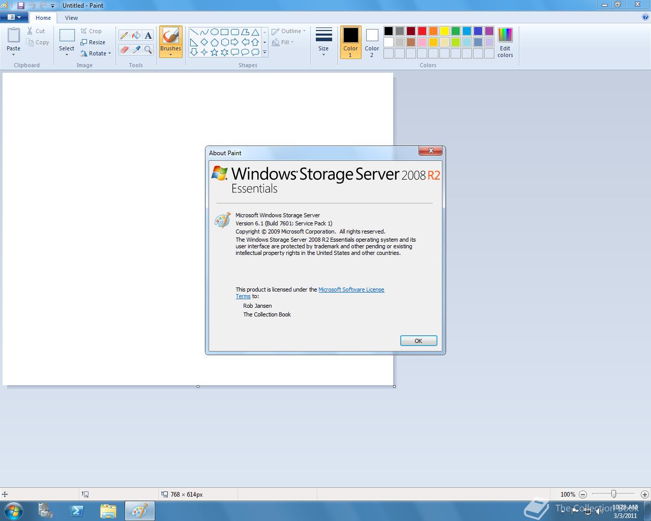Click the taskbar clock showing 3/3/2011
The width and height of the screenshot is (651, 521).
pyautogui.click(x=625, y=511)
